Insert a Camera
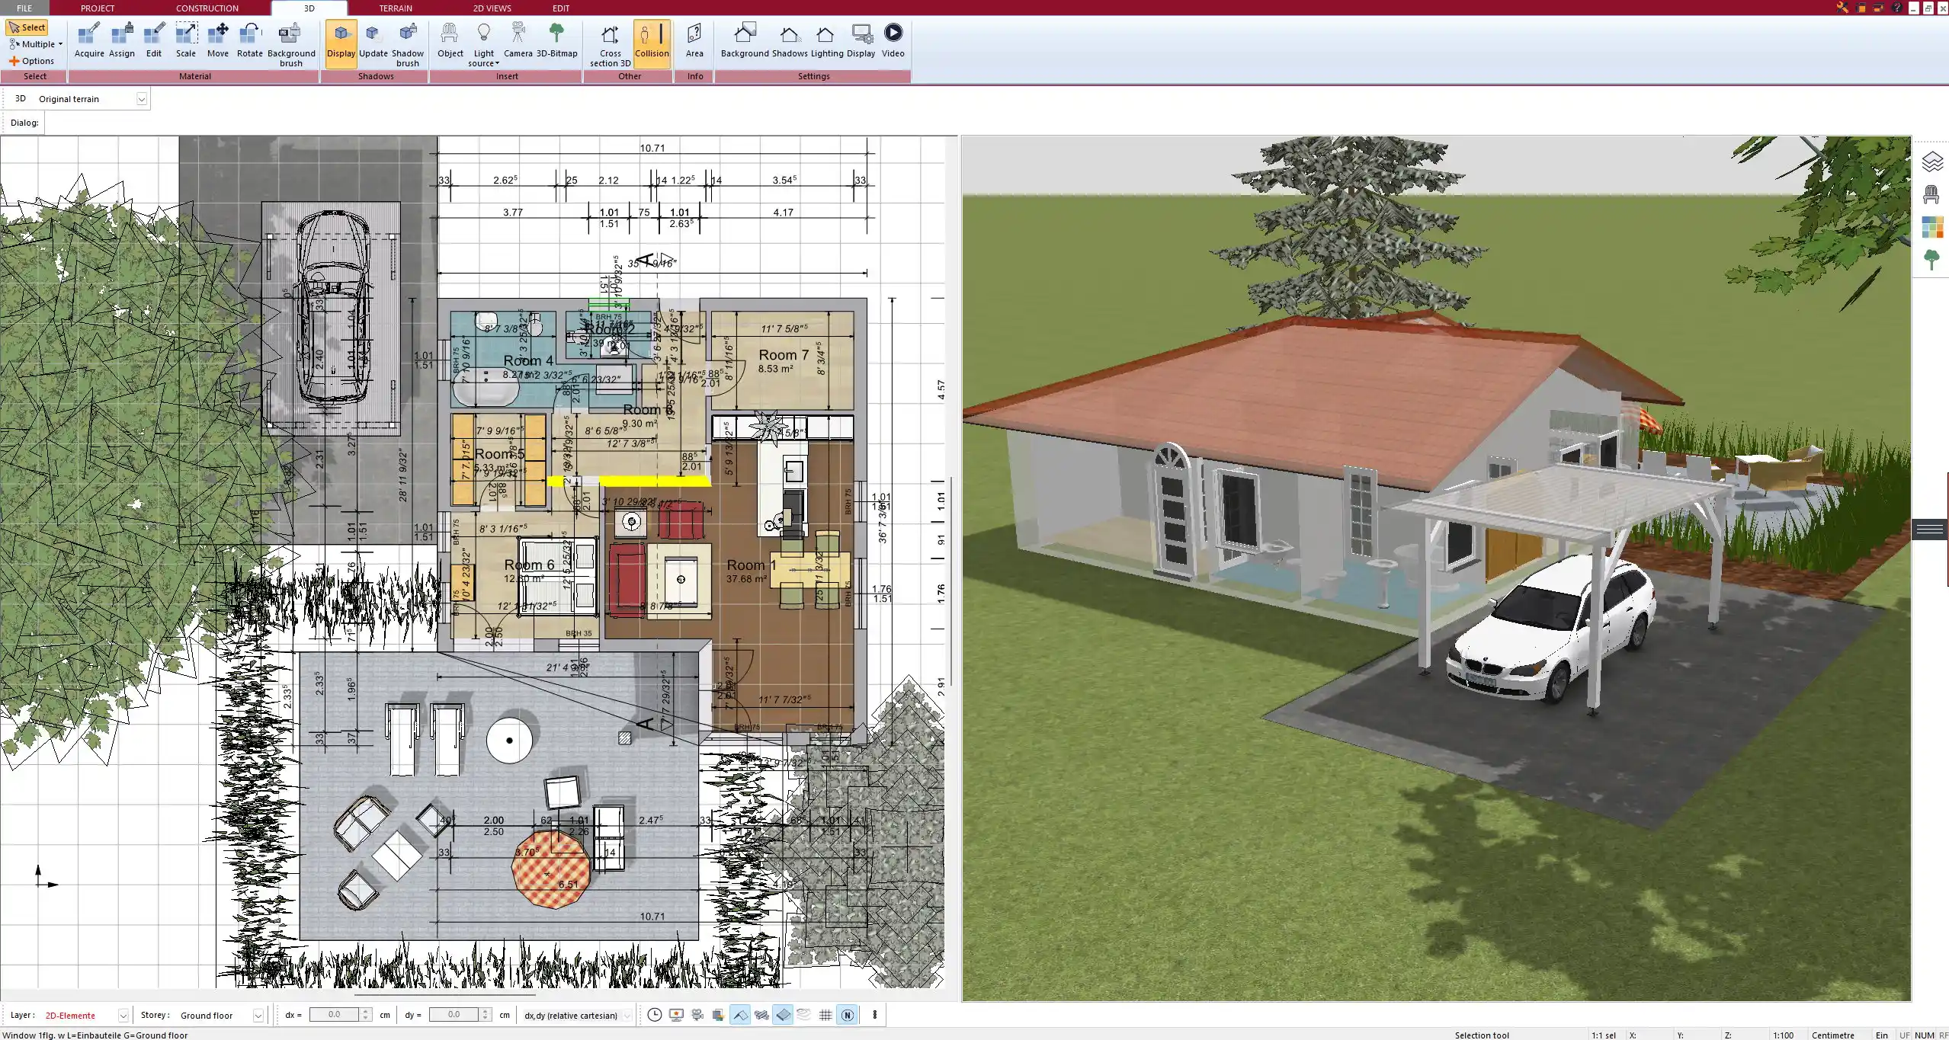1949x1040 pixels. coord(518,40)
